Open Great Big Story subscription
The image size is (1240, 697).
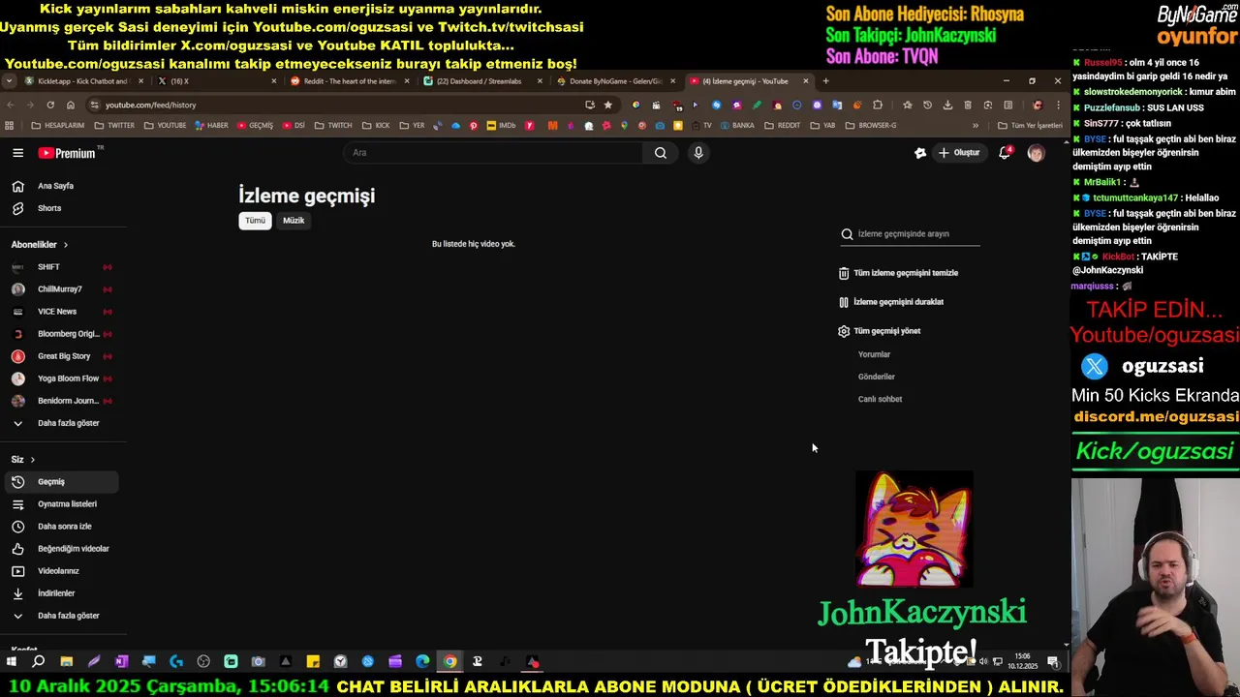pos(62,356)
